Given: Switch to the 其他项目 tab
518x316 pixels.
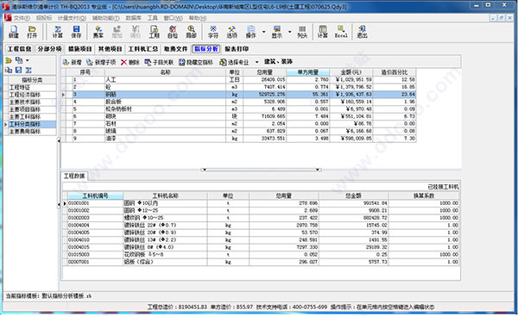Looking at the screenshot, I should pyautogui.click(x=110, y=49).
